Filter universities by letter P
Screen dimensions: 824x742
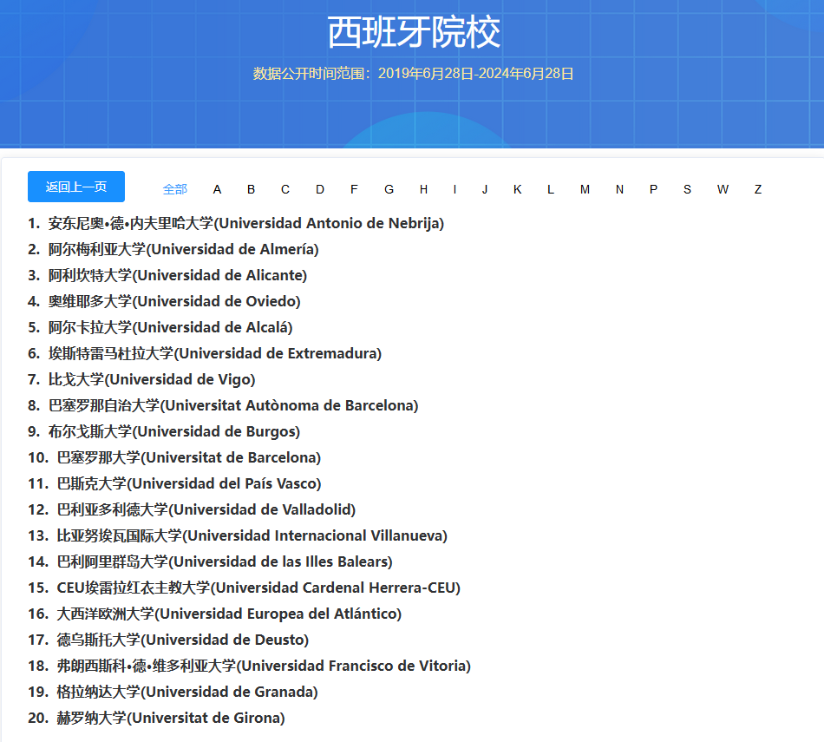tap(654, 189)
